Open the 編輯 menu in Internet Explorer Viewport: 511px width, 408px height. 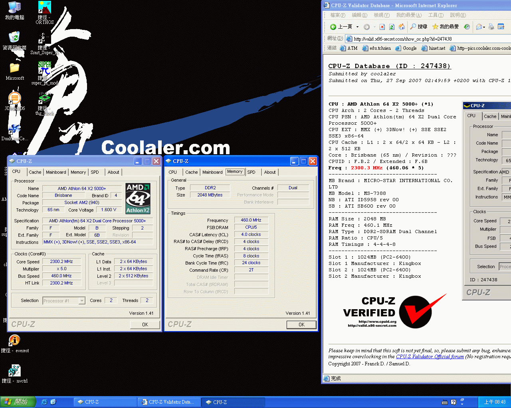[359, 15]
